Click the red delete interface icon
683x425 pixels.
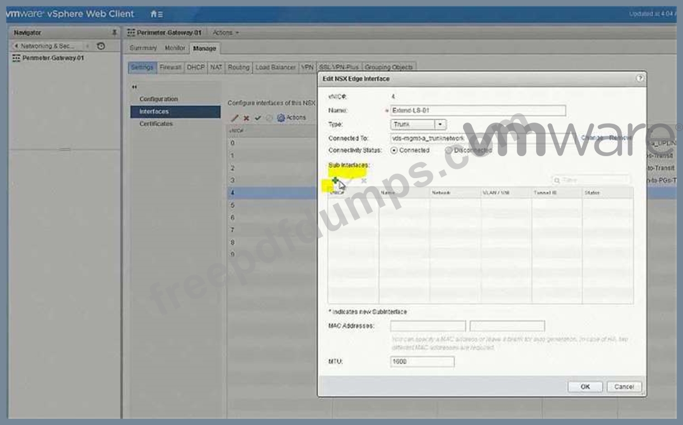pyautogui.click(x=246, y=118)
